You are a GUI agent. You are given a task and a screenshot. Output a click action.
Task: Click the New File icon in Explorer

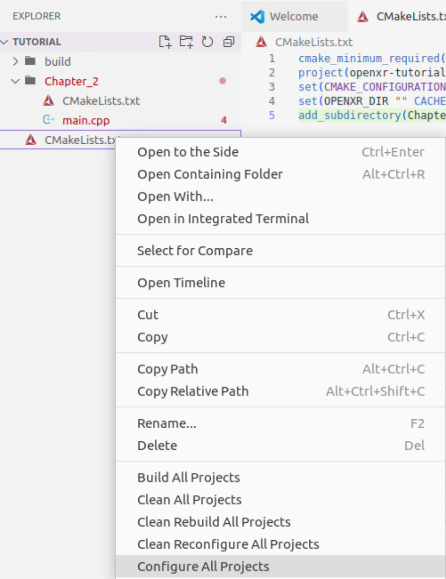pyautogui.click(x=165, y=42)
